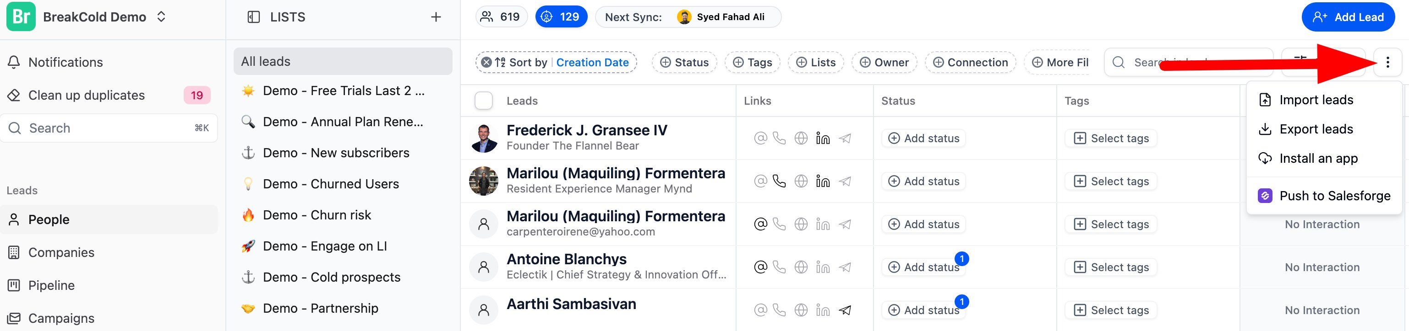Click the 19 duplicates badge
This screenshot has height=331, width=1409.
pos(197,95)
